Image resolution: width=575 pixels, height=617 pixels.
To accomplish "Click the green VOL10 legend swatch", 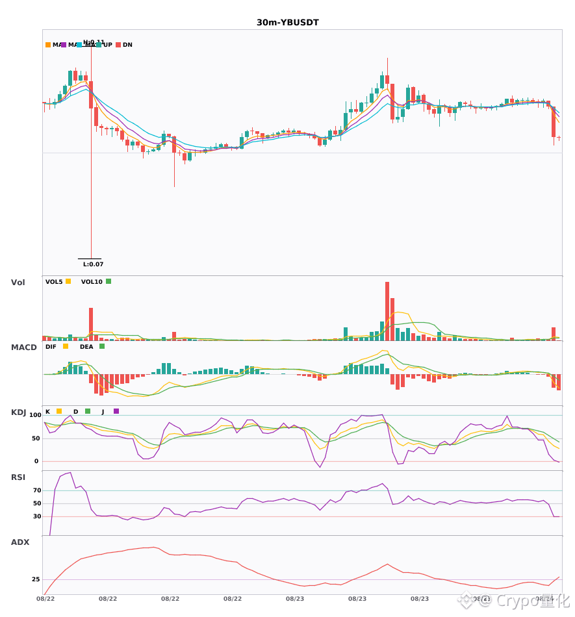I will click(109, 281).
